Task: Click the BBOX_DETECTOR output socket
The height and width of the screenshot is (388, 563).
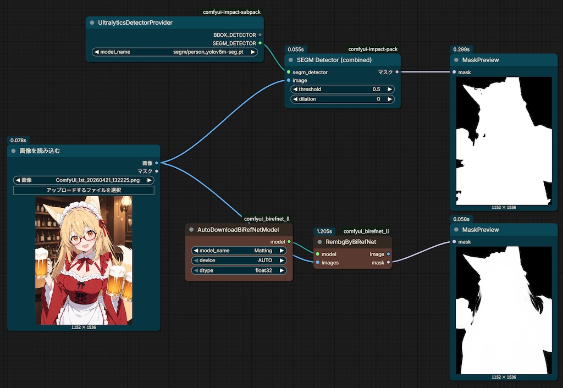Action: coord(260,35)
